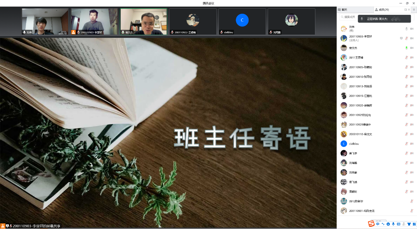Viewport: 417px width, 229px height.
Task: Click muted mic icon for 0911王思博
Action: [406, 58]
